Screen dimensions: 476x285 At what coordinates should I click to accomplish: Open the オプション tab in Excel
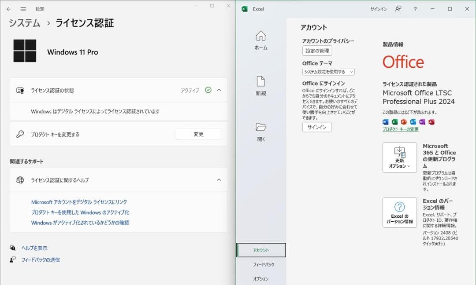261,278
